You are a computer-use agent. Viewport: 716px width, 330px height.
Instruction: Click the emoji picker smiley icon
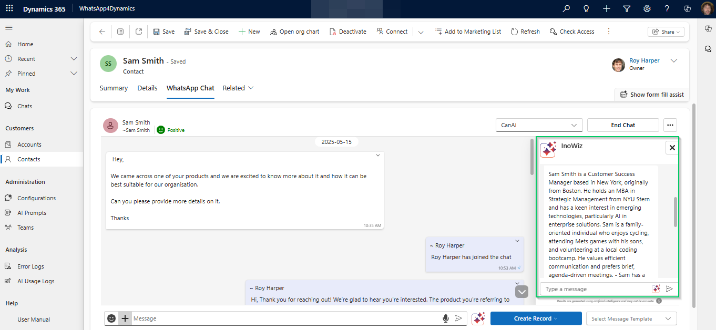point(111,318)
